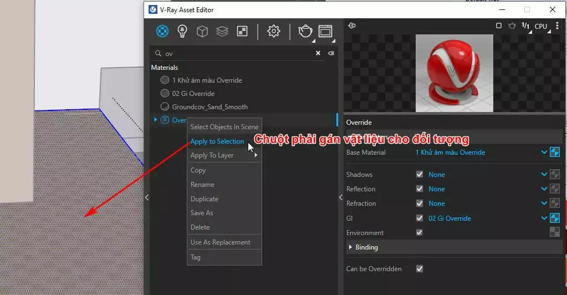
Task: Open the Base Material dropdown arrow
Action: click(544, 152)
